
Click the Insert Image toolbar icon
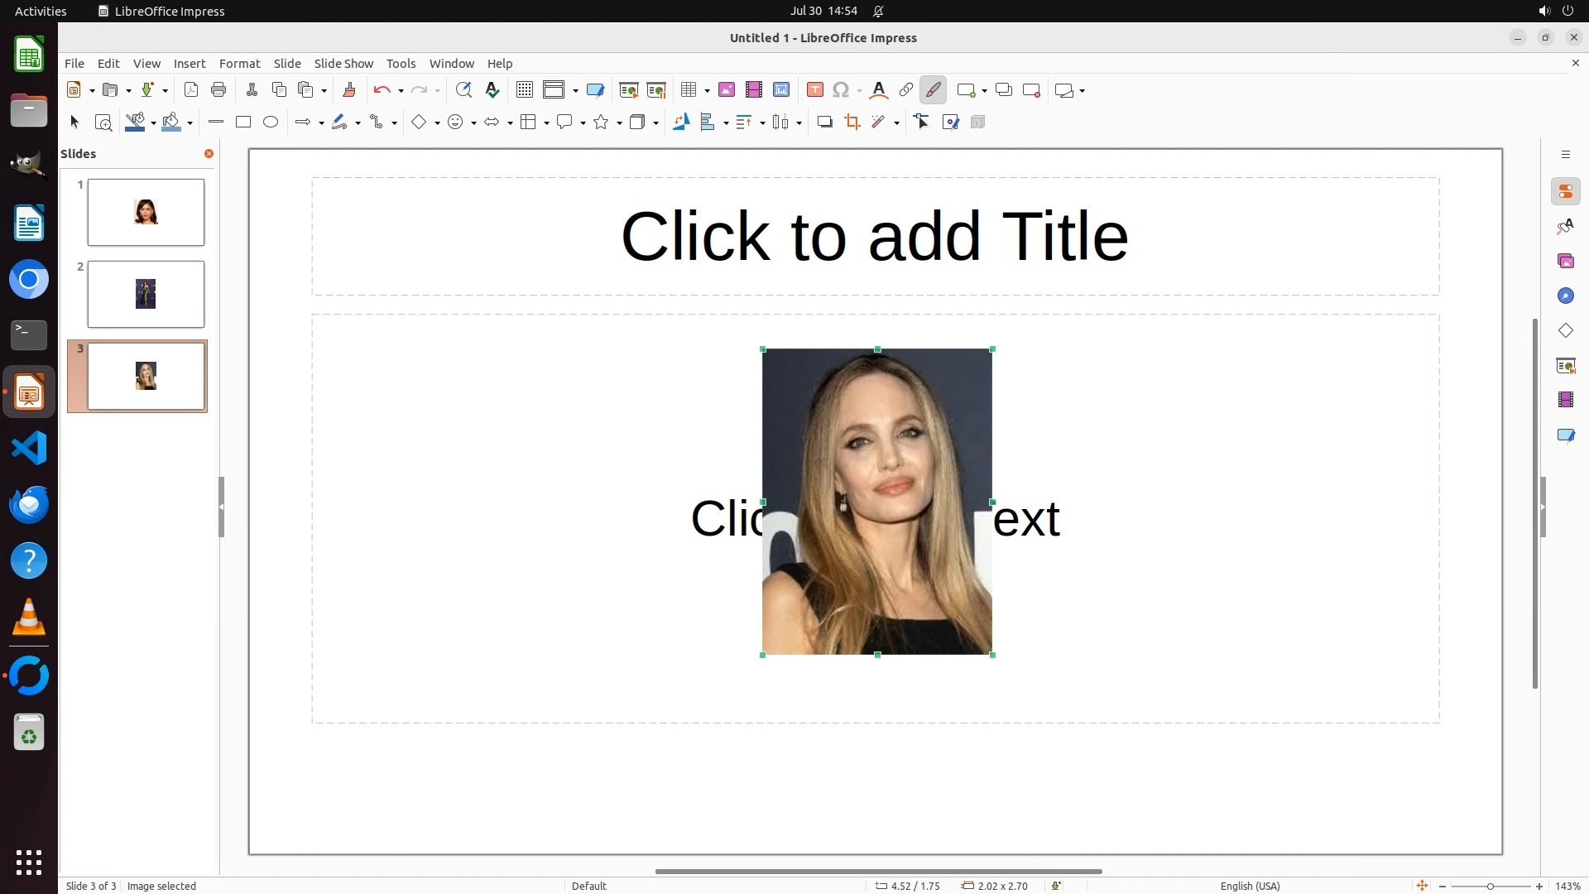727,90
